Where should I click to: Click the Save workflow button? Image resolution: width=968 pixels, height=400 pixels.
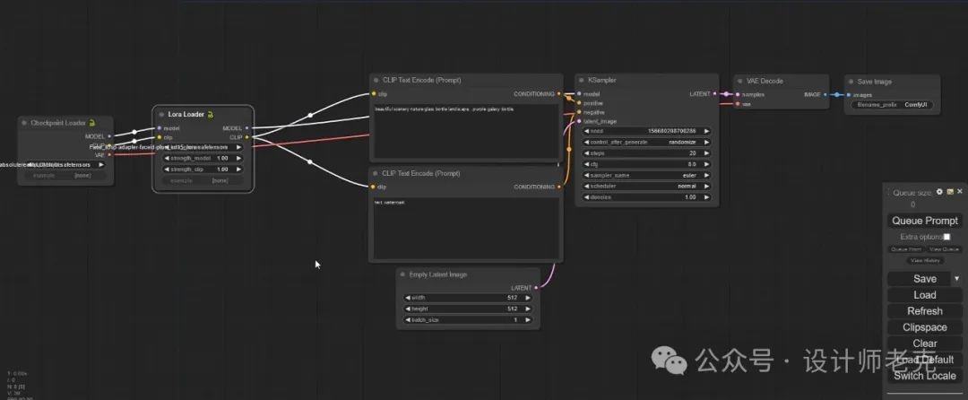coord(920,279)
